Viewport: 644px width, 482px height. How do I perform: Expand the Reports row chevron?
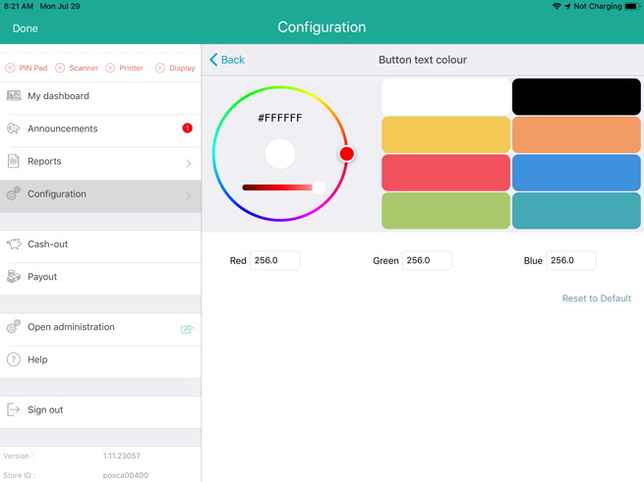pos(189,163)
